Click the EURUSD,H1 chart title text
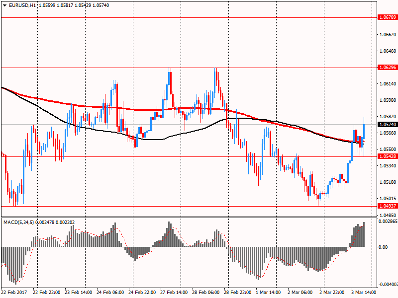This screenshot has height=298, width=398. (x=22, y=5)
